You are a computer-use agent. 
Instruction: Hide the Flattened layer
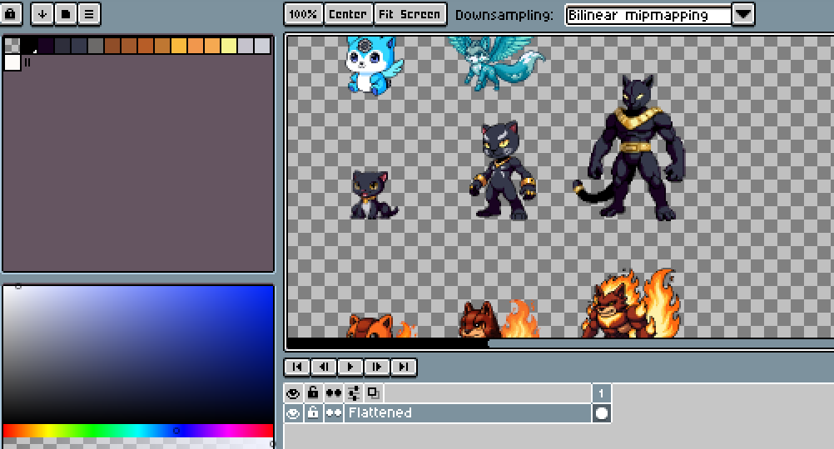[x=293, y=413]
